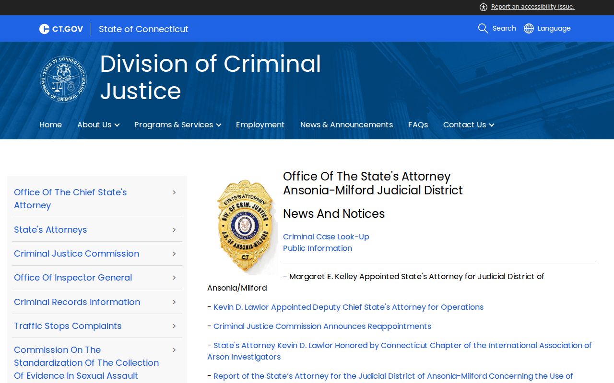Click the Language label in header
Viewport: 614px width, 383px height.
(x=554, y=28)
